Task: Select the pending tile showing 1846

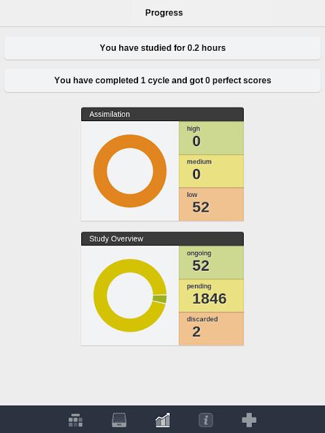Action: coord(211,296)
